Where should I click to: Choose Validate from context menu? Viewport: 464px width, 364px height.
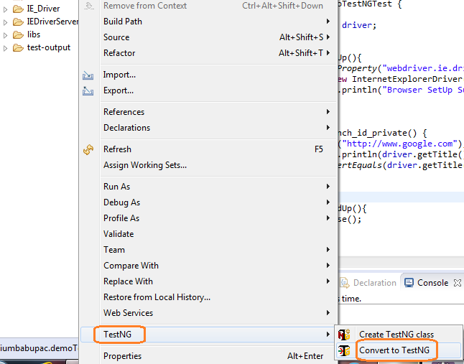(208, 234)
